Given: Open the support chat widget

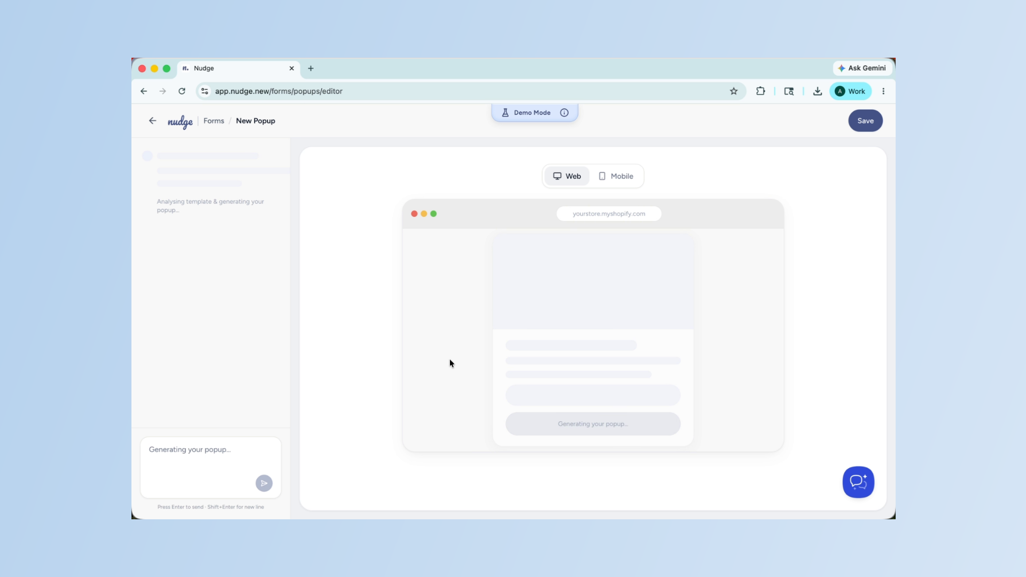Looking at the screenshot, I should [x=858, y=482].
